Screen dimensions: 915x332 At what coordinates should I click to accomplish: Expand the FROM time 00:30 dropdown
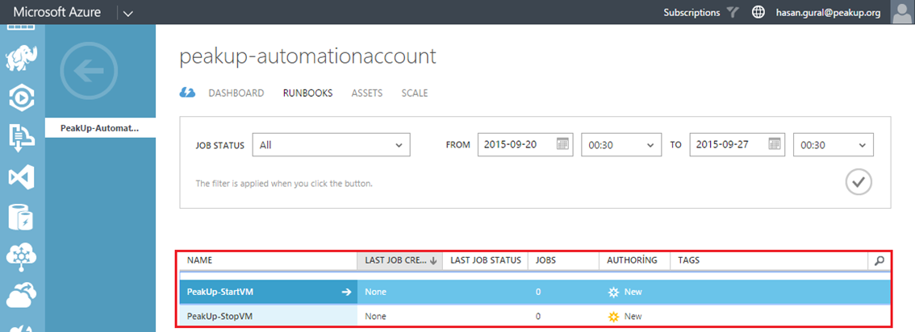click(x=621, y=145)
